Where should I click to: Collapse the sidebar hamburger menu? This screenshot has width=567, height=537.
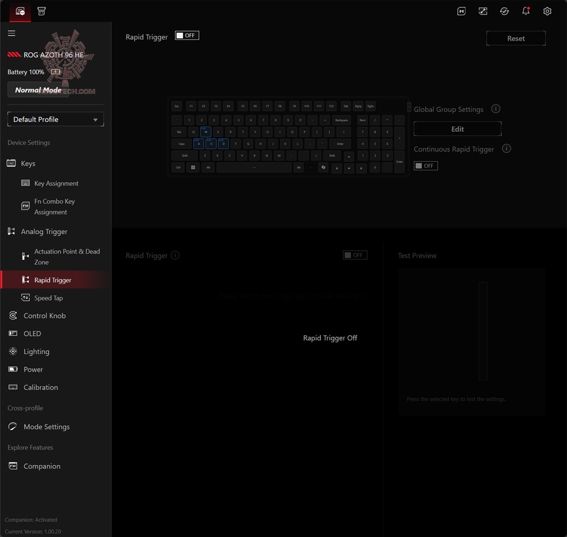[x=12, y=33]
